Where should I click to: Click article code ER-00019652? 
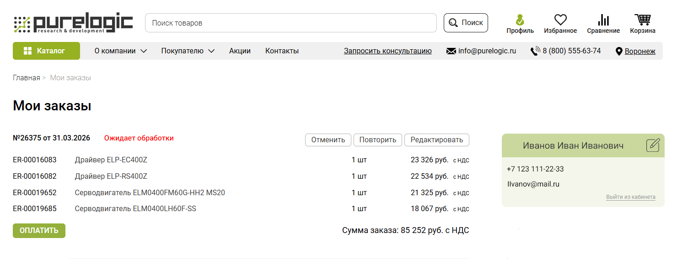click(x=35, y=193)
